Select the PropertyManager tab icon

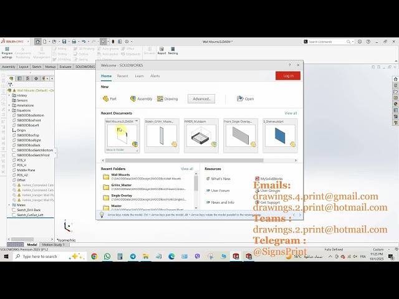[19, 78]
